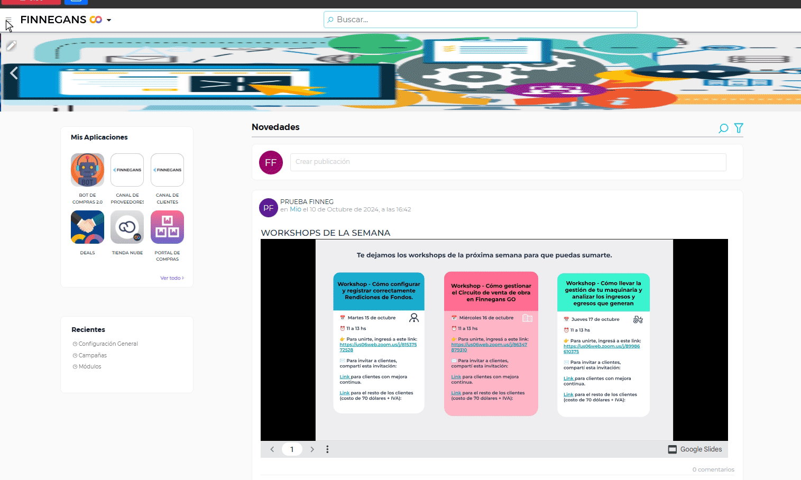Open the Bot de Compras 2.0 app
The image size is (801, 480).
[87, 170]
